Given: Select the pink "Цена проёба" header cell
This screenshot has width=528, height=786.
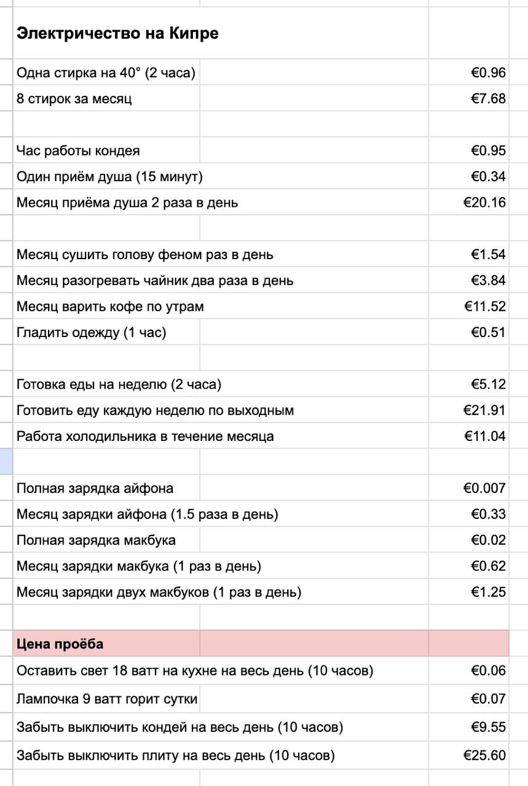Looking at the screenshot, I should point(60,644).
